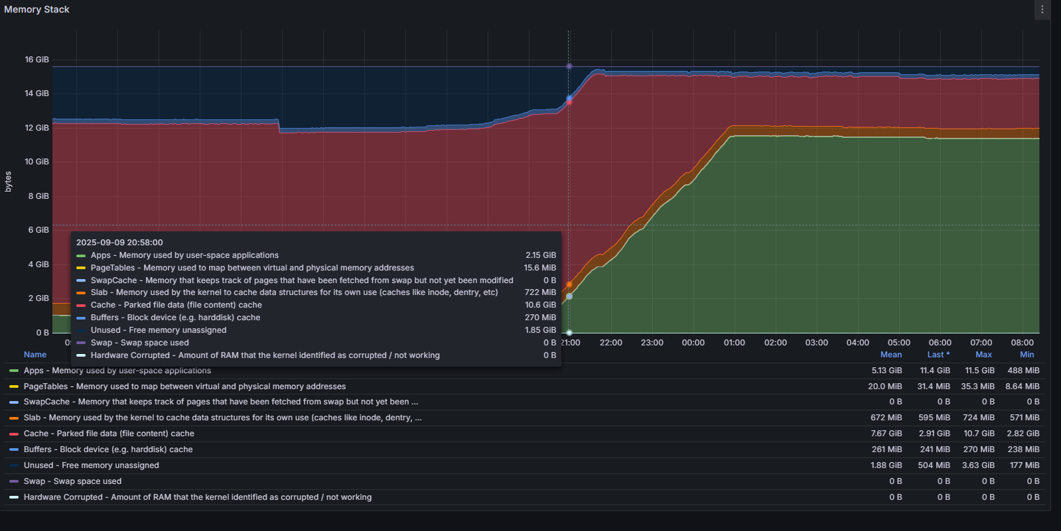The image size is (1061, 531).
Task: Click the Buffers blue legend color marker
Action: 14,449
